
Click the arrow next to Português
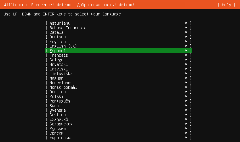[186, 101]
